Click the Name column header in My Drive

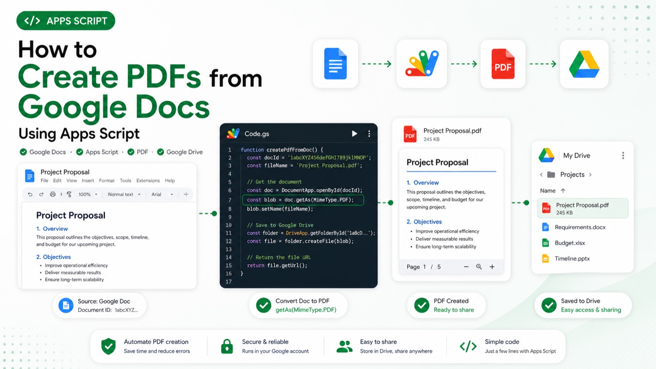pyautogui.click(x=548, y=191)
